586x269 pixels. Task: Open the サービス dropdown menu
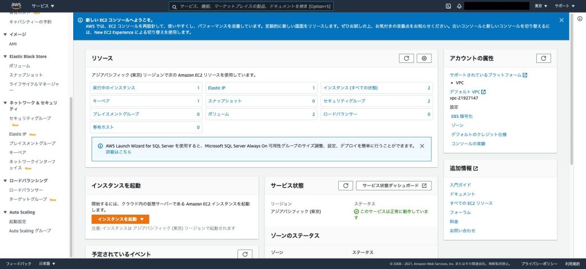point(43,6)
